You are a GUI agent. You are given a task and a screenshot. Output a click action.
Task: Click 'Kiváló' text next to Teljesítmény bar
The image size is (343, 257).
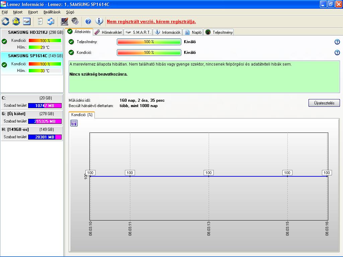coord(190,42)
